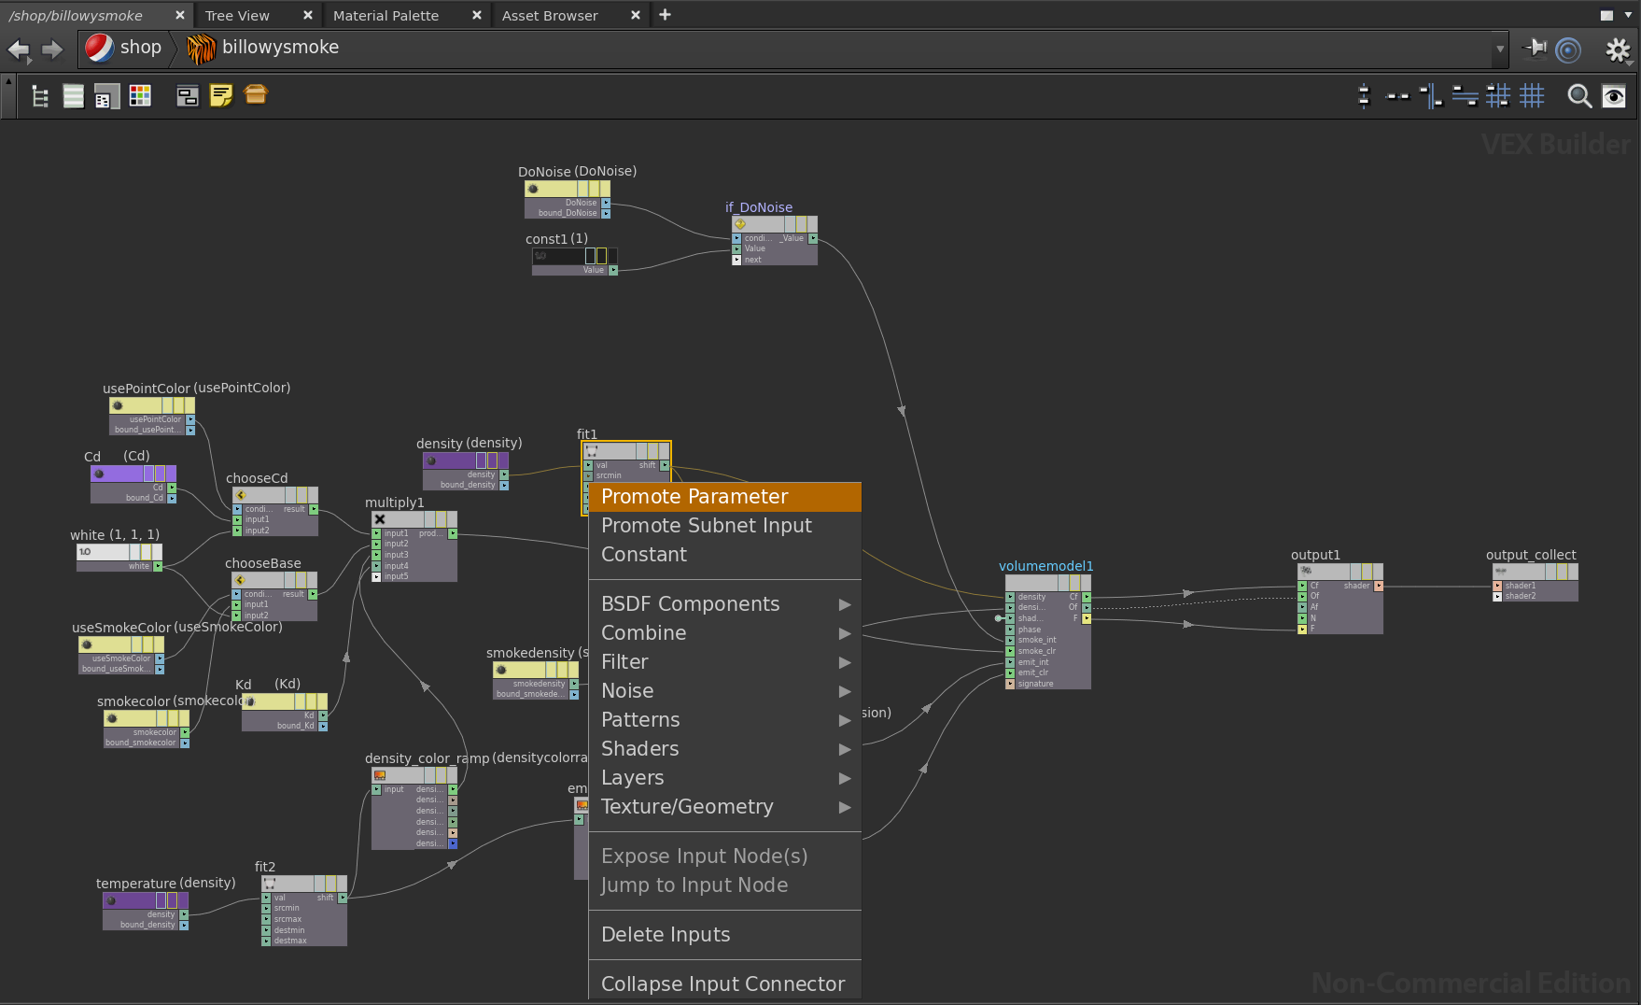Click the back navigation arrow
This screenshot has height=1005, width=1641.
click(x=19, y=49)
